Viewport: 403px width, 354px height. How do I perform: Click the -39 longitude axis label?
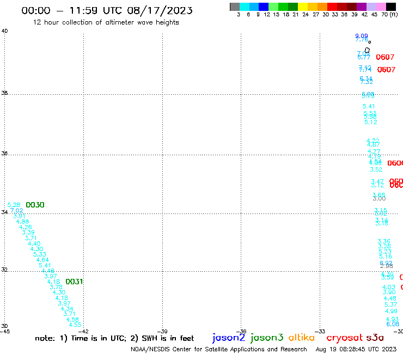162,331
